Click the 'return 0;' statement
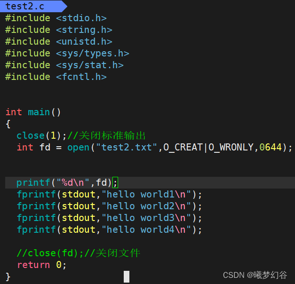The width and height of the screenshot is (295, 284). click(41, 265)
